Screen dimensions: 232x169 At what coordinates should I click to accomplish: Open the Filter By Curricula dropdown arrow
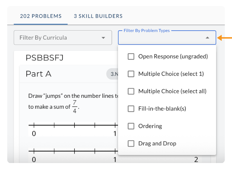103,38
